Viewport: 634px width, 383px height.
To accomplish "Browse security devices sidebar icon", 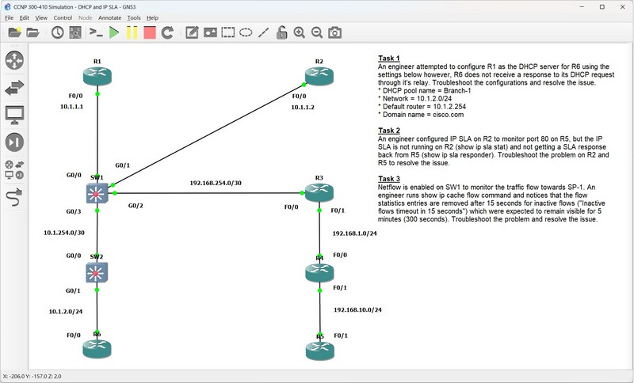I will tap(14, 142).
